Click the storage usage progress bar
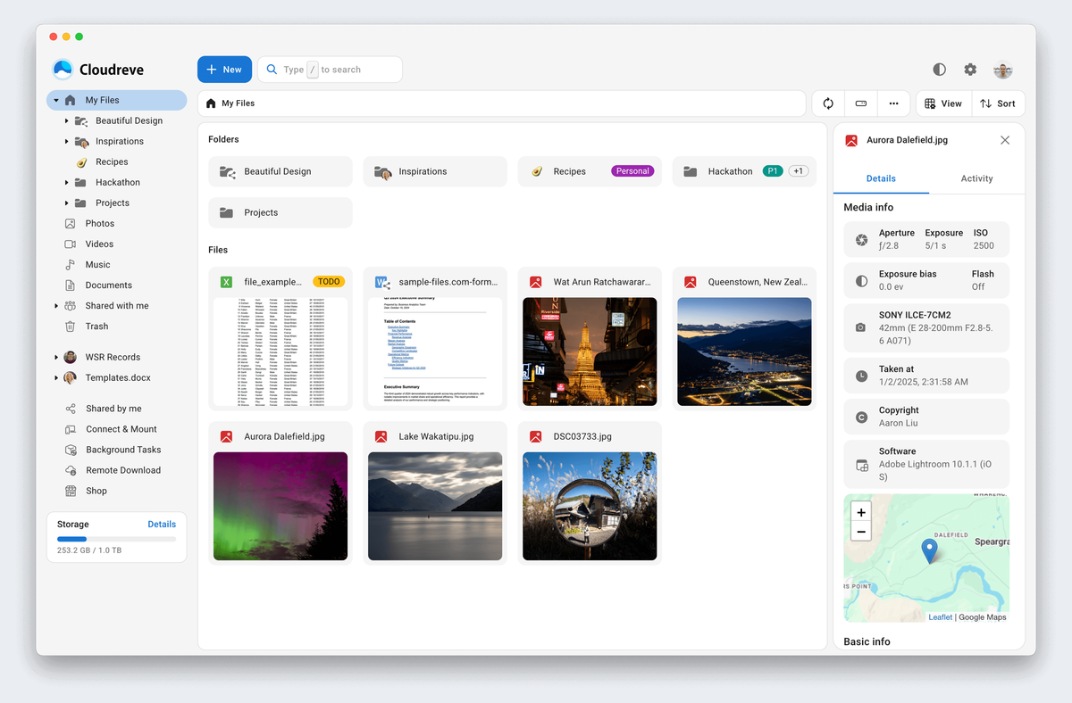The height and width of the screenshot is (703, 1072). click(116, 540)
